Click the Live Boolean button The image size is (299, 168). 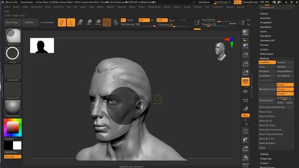47,22
